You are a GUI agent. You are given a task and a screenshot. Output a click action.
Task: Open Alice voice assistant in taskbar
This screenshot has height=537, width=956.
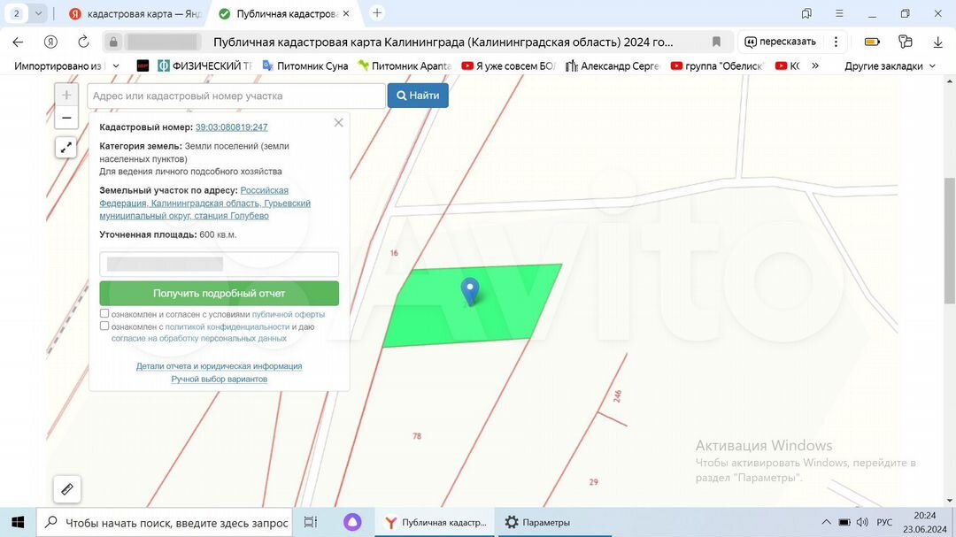(x=351, y=522)
